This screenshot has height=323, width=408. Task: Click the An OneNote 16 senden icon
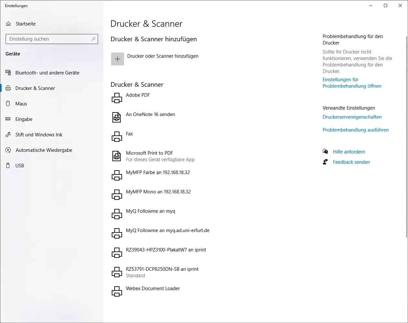117,117
